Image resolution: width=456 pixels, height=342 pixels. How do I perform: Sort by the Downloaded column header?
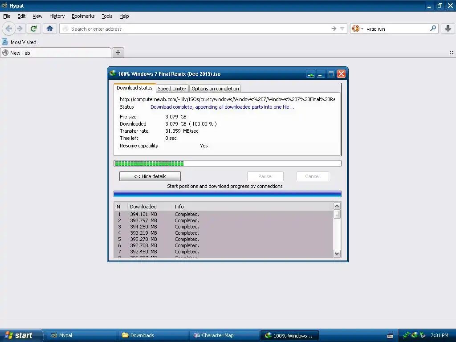(x=150, y=207)
